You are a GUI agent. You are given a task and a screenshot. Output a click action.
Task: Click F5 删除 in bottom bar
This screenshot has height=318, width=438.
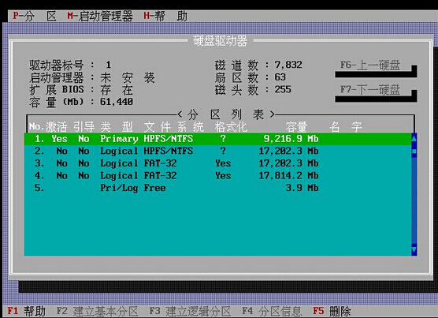332,311
